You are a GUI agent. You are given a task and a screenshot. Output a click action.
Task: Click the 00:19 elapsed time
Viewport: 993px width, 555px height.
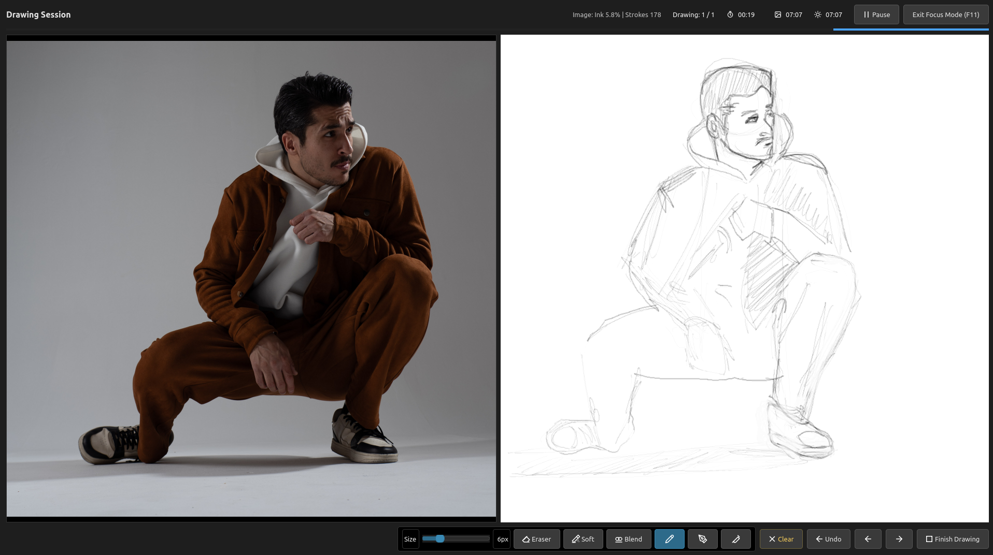click(x=746, y=14)
